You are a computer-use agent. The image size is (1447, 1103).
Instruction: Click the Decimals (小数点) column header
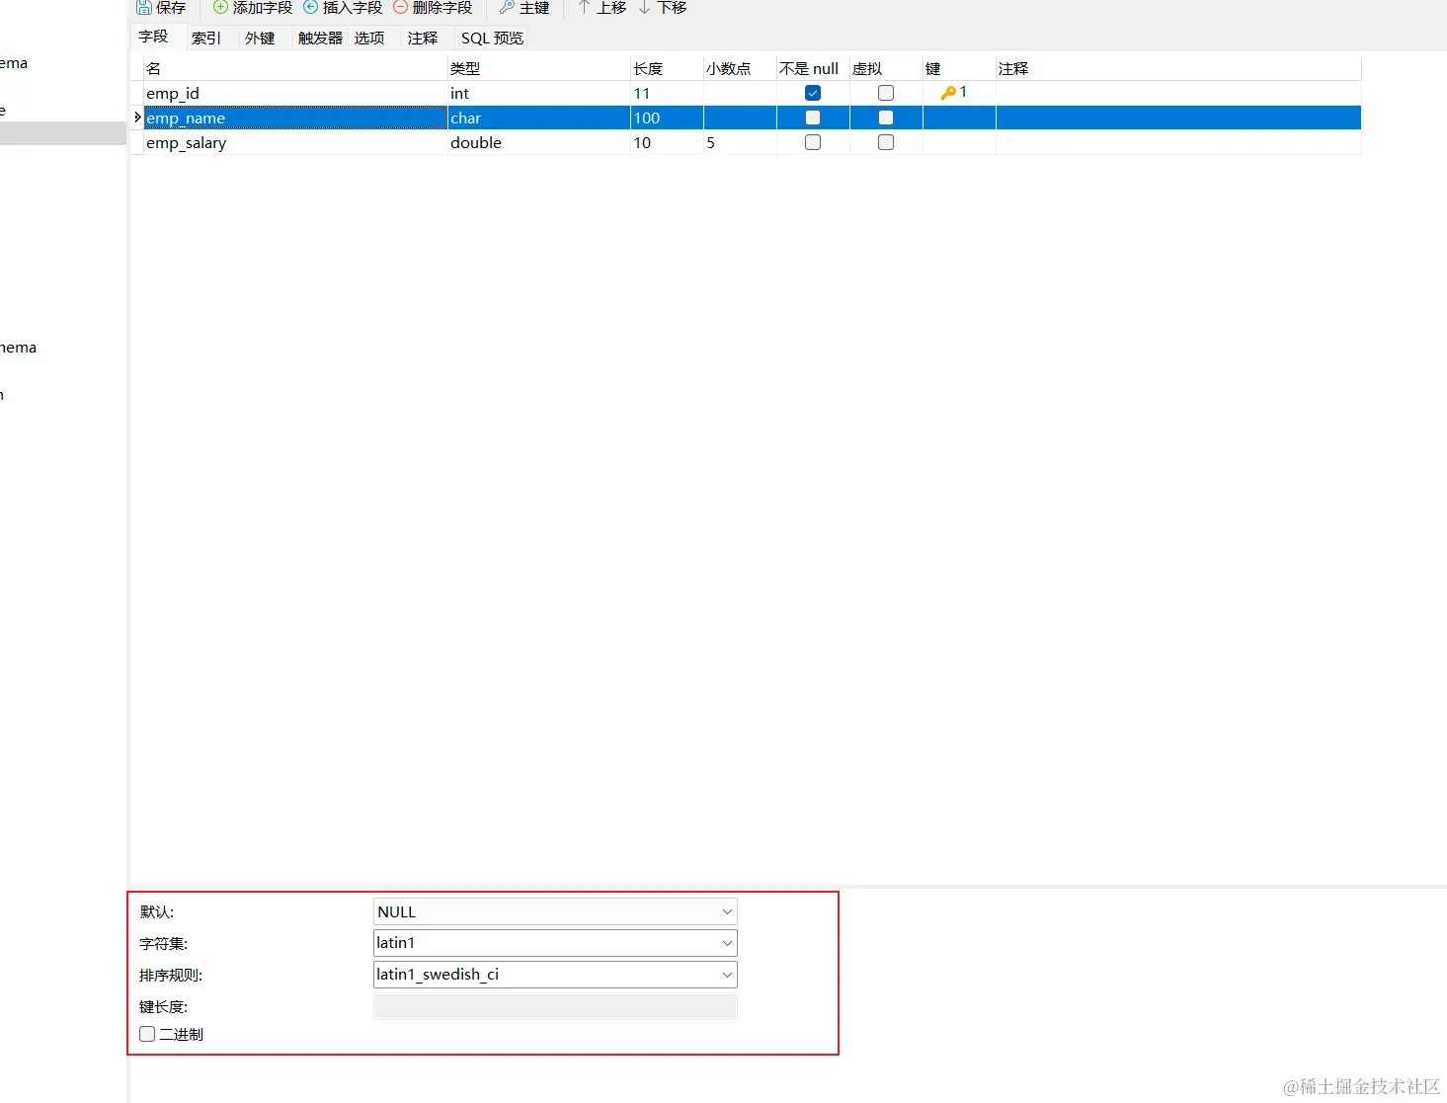click(x=740, y=68)
